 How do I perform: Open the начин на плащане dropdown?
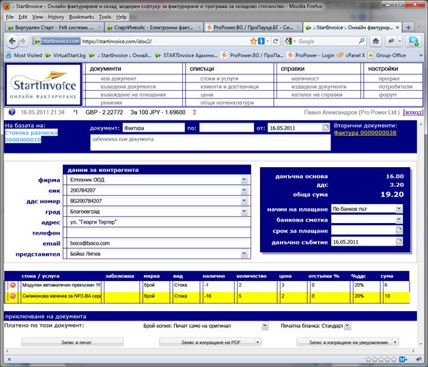[399, 209]
